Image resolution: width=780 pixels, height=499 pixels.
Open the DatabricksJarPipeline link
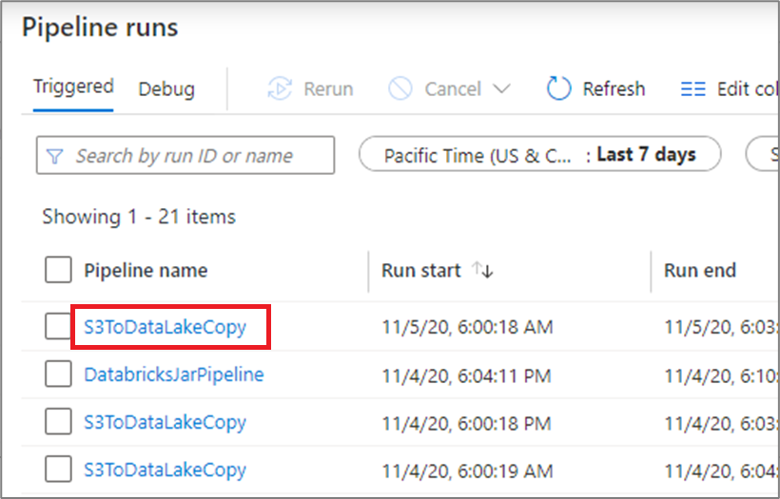point(174,374)
